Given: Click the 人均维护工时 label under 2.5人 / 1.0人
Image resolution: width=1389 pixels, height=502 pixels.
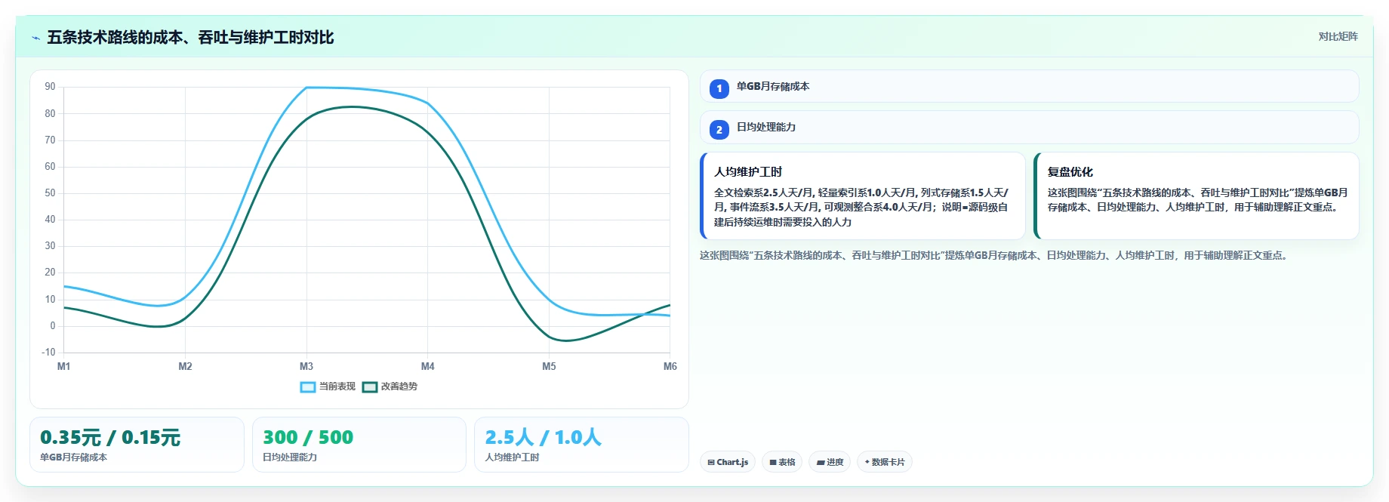Looking at the screenshot, I should point(512,457).
